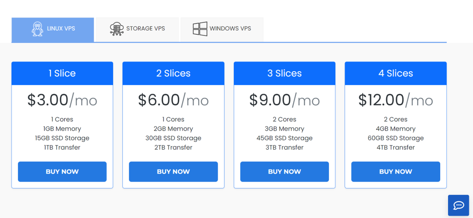Image resolution: width=473 pixels, height=218 pixels.
Task: Switch to the STORAGE VPS tab label
Action: pyautogui.click(x=146, y=29)
